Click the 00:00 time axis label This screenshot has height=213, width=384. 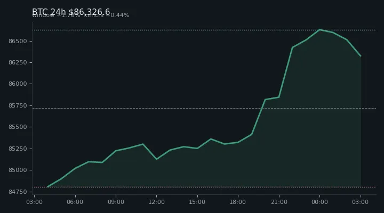[x=319, y=202]
